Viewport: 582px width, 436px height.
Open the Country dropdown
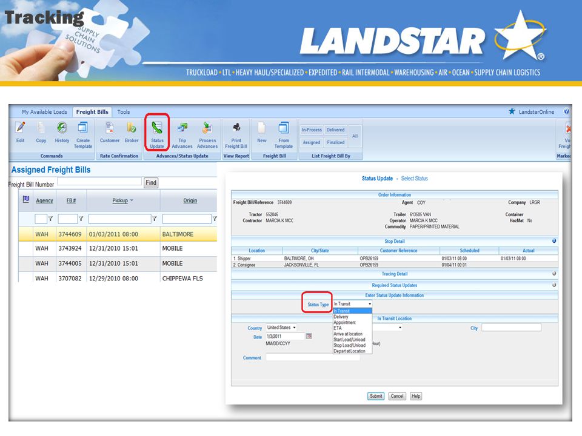coord(281,328)
